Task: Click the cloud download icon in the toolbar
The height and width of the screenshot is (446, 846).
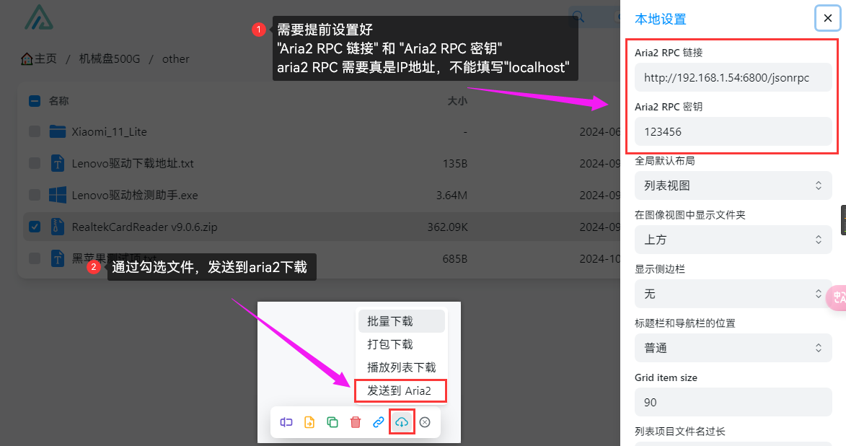Action: (x=402, y=422)
